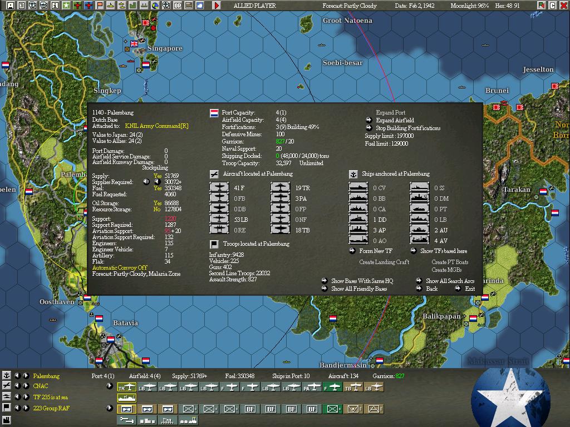
Task: Click the green chart toolbar icon
Action: point(132,5)
